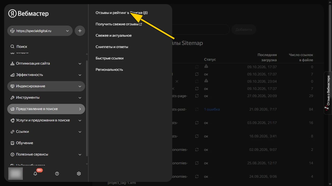Click the 1 ошибка status link
This screenshot has width=332, height=186.
coord(212,109)
